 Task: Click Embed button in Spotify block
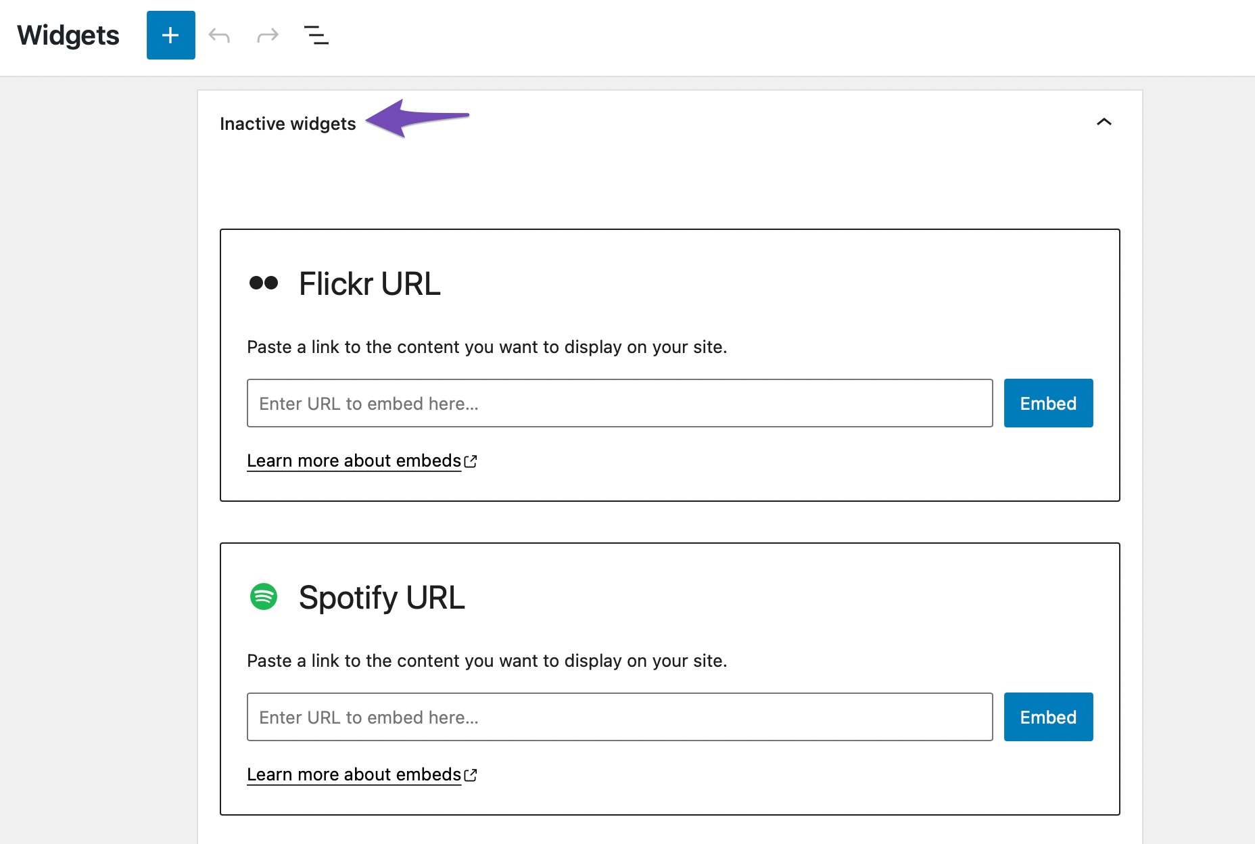tap(1048, 717)
